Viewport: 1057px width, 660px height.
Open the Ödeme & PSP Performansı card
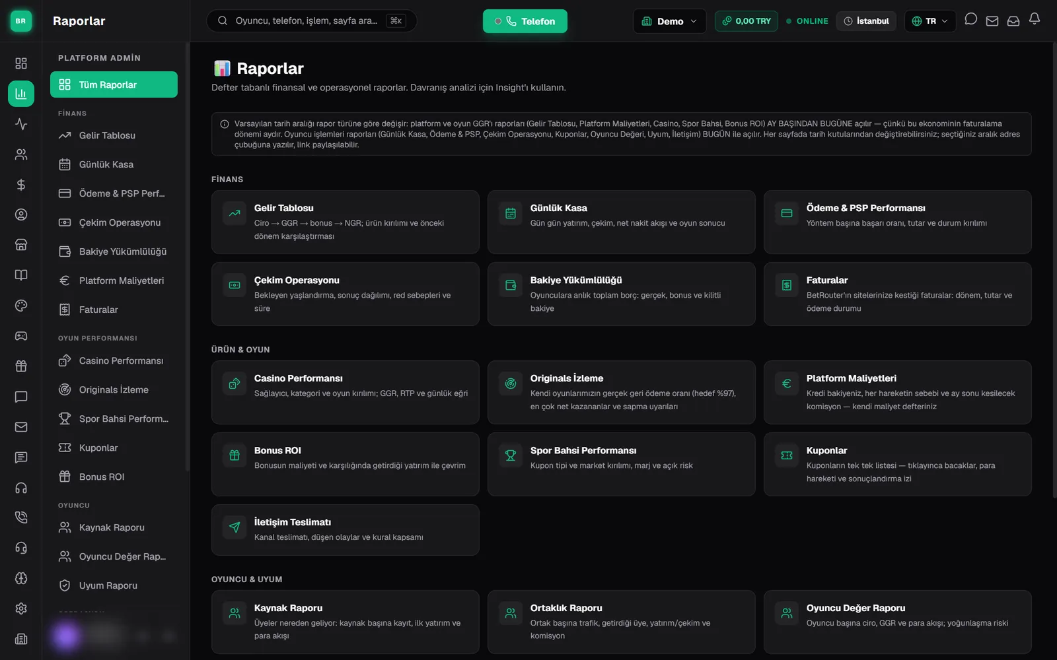click(x=897, y=222)
